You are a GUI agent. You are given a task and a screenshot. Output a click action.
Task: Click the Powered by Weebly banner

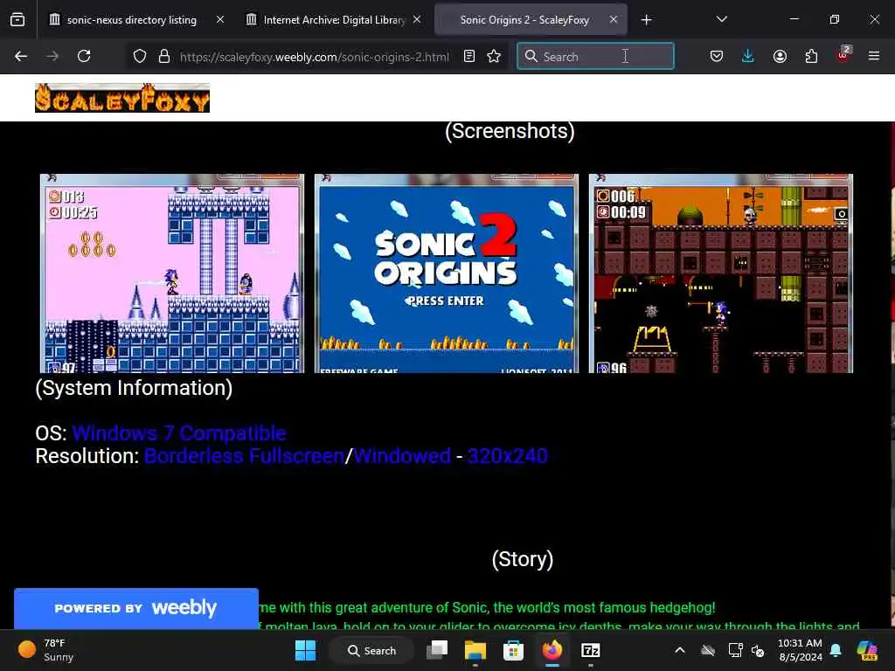coord(136,608)
